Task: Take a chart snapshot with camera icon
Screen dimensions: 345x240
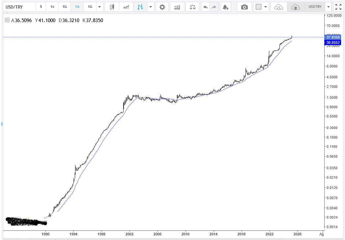Action: coord(244,7)
